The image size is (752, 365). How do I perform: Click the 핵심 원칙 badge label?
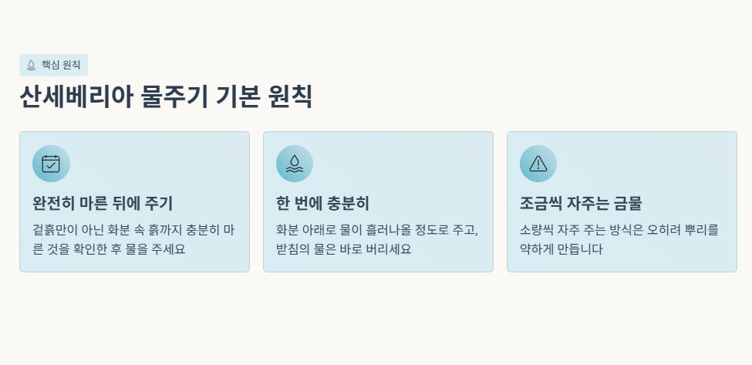pyautogui.click(x=61, y=65)
